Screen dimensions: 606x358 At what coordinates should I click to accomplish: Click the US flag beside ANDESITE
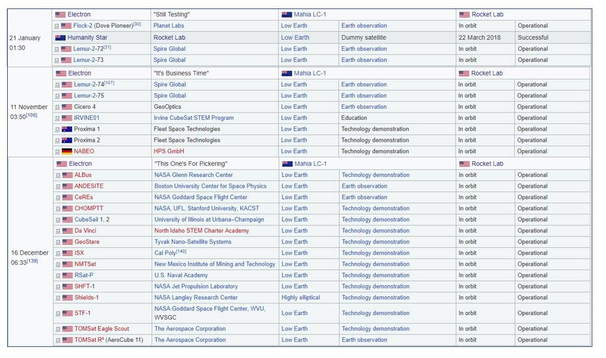68,187
